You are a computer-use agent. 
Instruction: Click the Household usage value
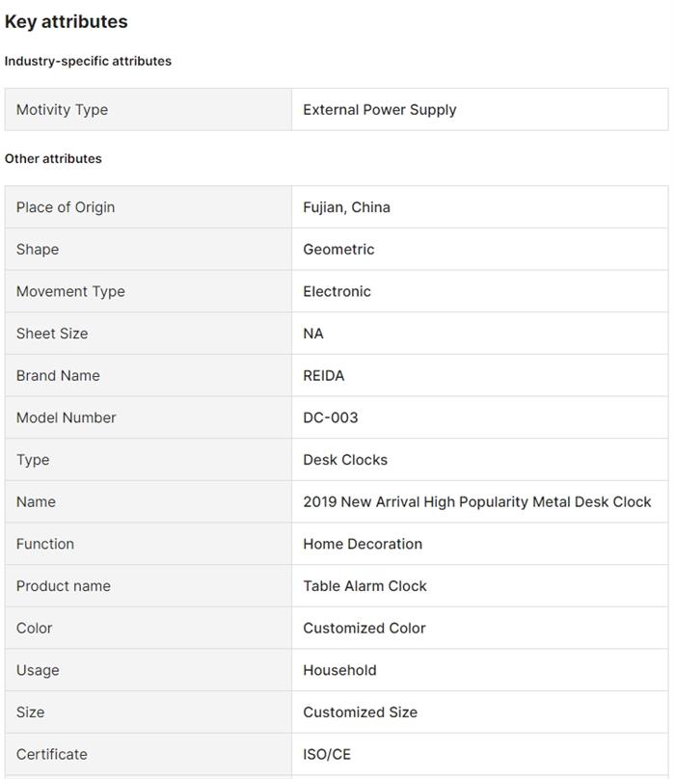click(x=339, y=670)
